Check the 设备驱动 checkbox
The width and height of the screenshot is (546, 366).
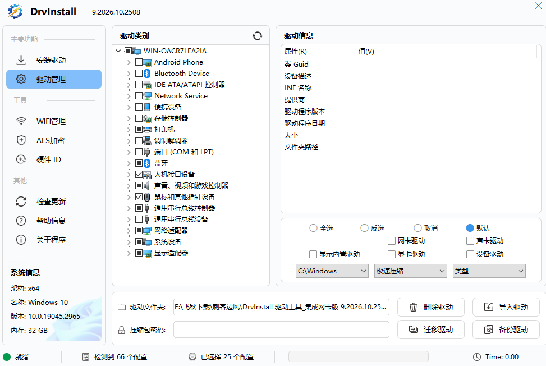470,254
